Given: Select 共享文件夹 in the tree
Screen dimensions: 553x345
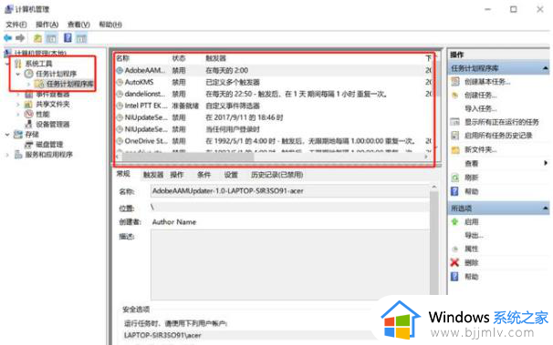Looking at the screenshot, I should 53,104.
